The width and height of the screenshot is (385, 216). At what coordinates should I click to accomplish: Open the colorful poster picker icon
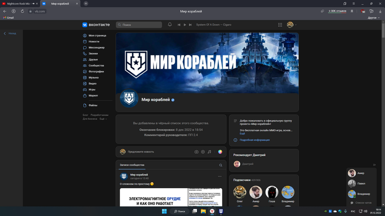click(220, 152)
